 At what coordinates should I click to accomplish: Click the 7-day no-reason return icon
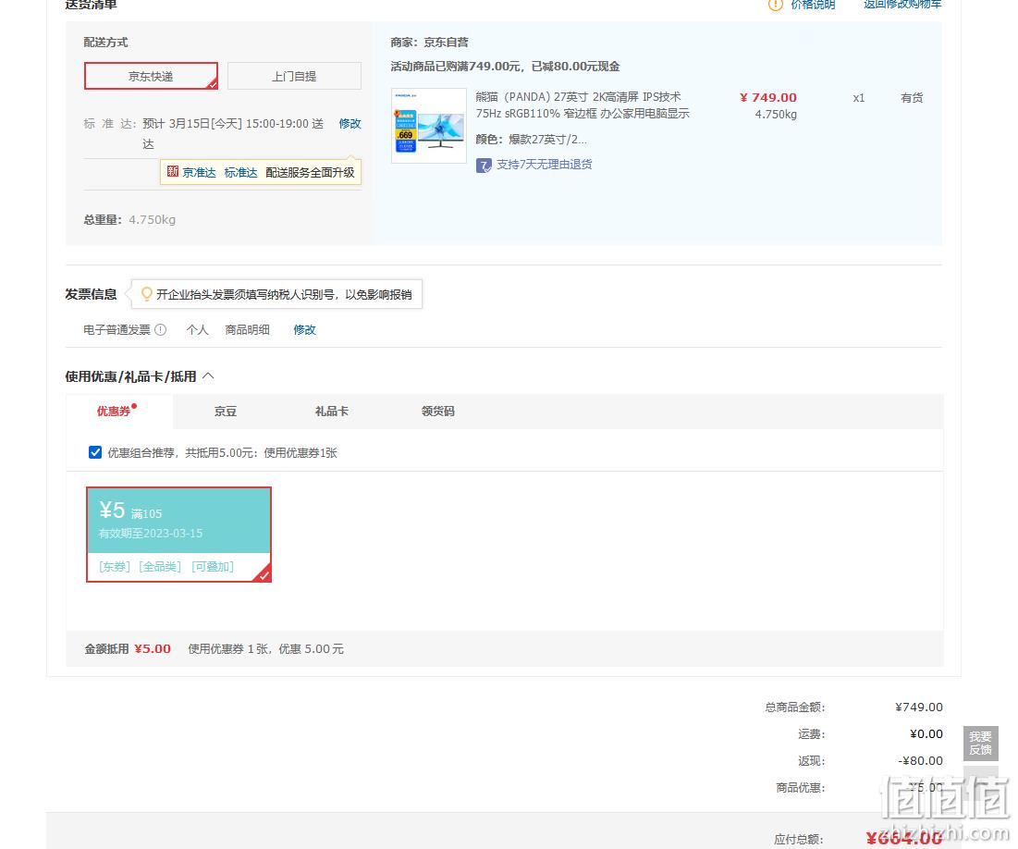(x=484, y=165)
